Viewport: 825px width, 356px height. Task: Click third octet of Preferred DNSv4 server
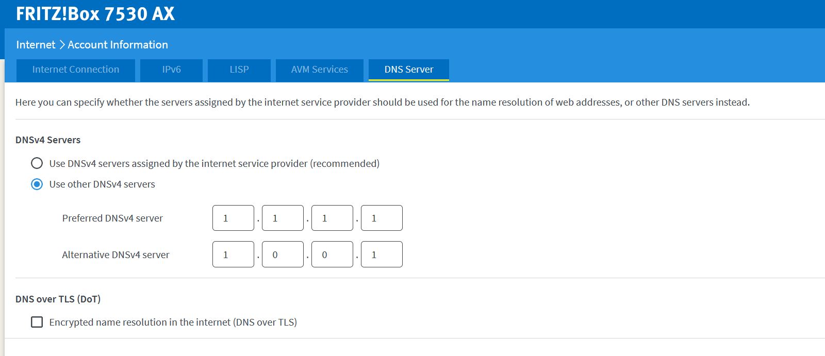tap(332, 218)
